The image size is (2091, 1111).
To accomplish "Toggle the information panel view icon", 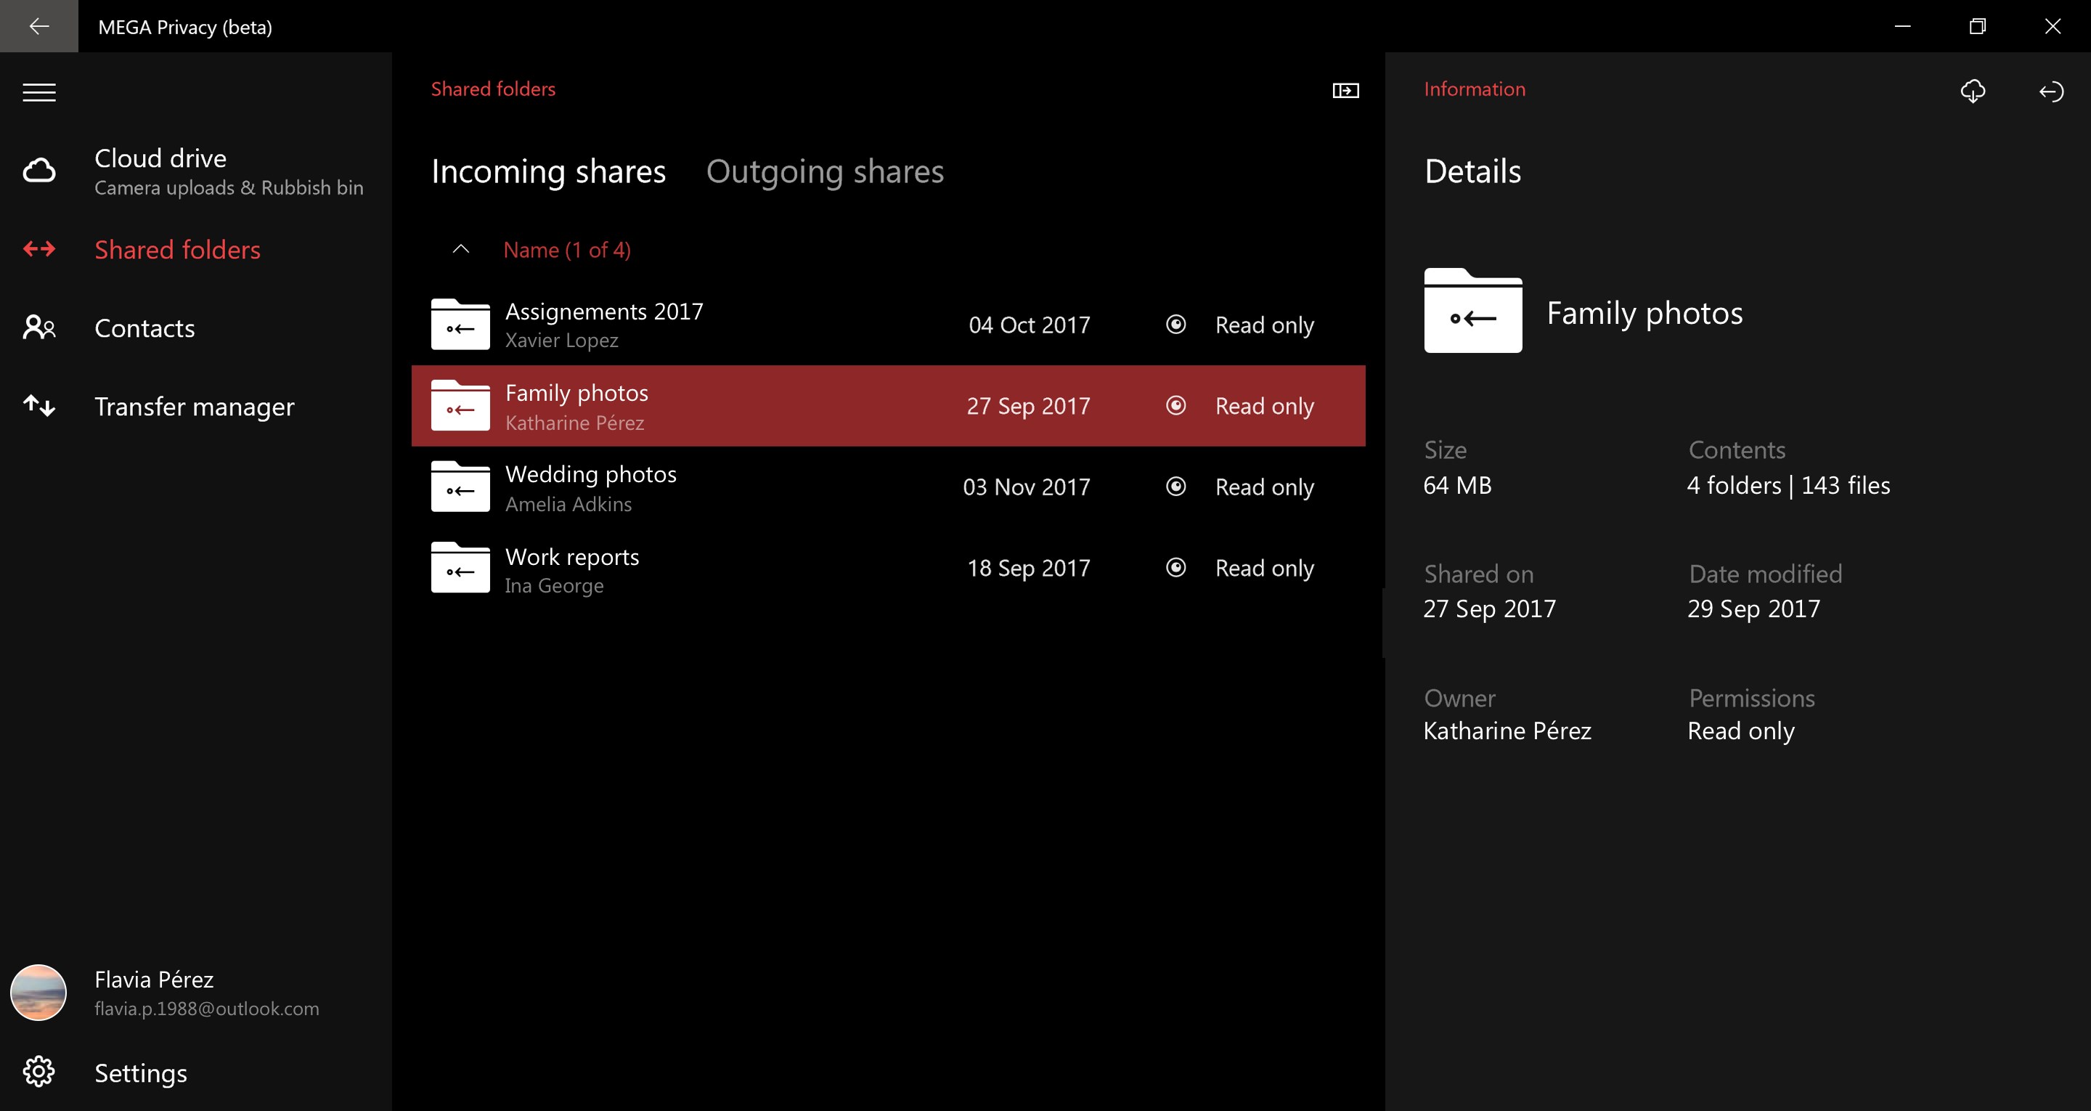I will (x=1345, y=91).
